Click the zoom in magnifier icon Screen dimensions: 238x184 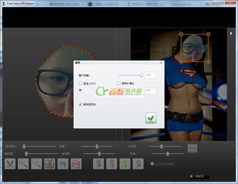pyautogui.click(x=23, y=164)
